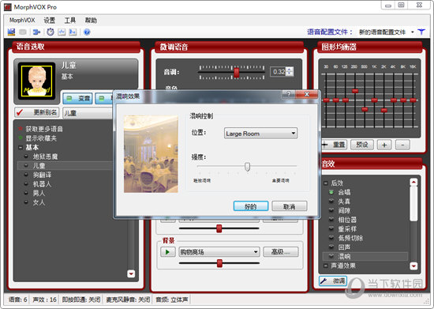
Task: Click the red checkmark 更新别名 button
Action: pos(37,112)
